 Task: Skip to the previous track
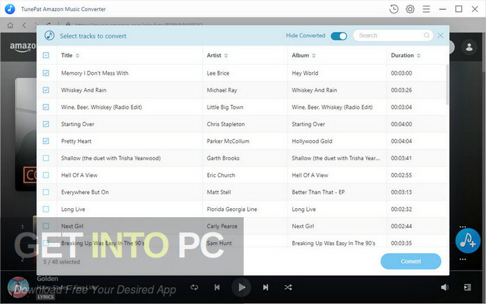click(217, 287)
